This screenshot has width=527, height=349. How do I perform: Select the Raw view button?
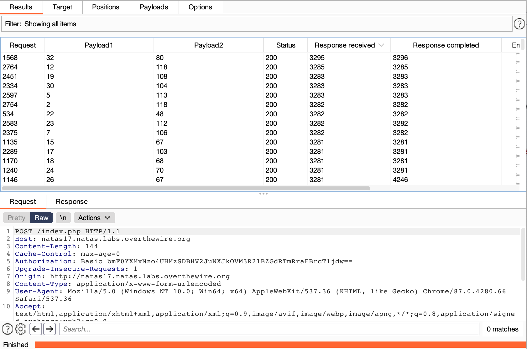click(41, 218)
